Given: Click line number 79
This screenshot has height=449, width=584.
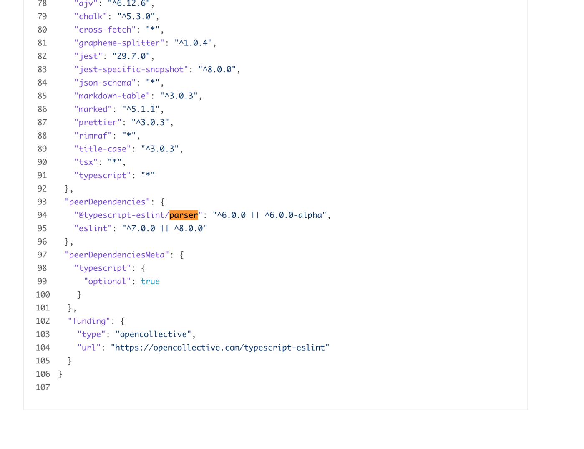Looking at the screenshot, I should 42,16.
